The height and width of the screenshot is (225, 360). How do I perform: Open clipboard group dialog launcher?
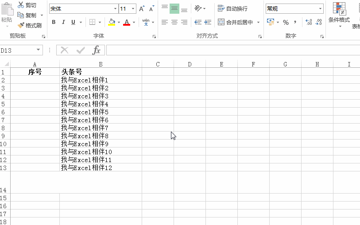[x=43, y=36]
